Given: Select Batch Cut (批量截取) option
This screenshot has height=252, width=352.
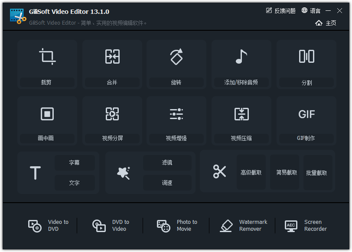Looking at the screenshot, I should tap(317, 172).
